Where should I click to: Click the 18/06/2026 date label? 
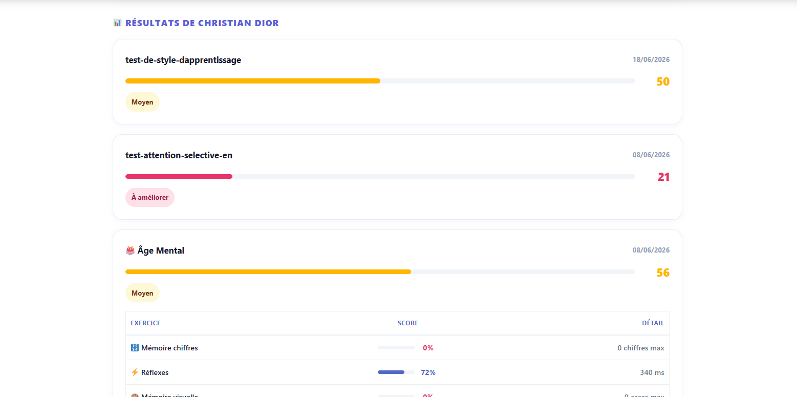651,60
